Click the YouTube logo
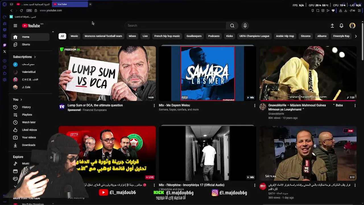Image resolution: width=364 pixels, height=205 pixels. tap(31, 26)
